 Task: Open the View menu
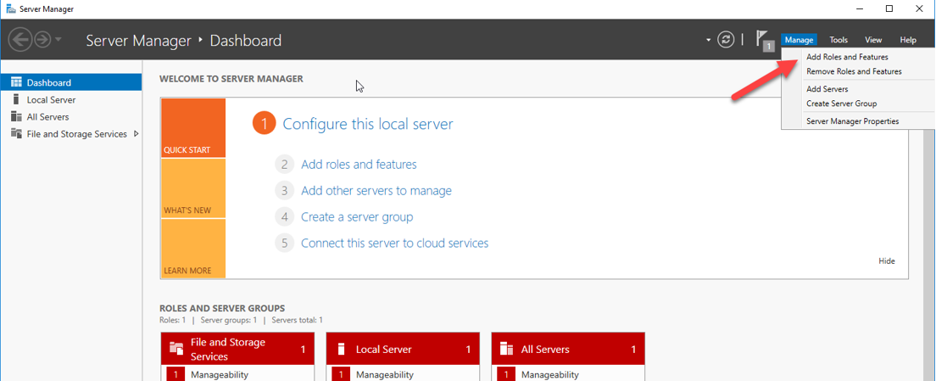click(x=873, y=40)
